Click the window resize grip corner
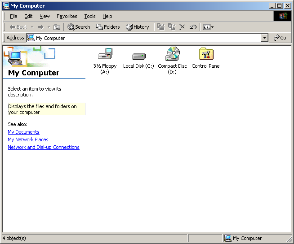 pos(290,240)
